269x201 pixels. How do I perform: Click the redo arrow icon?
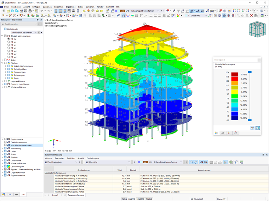click(x=48, y=11)
